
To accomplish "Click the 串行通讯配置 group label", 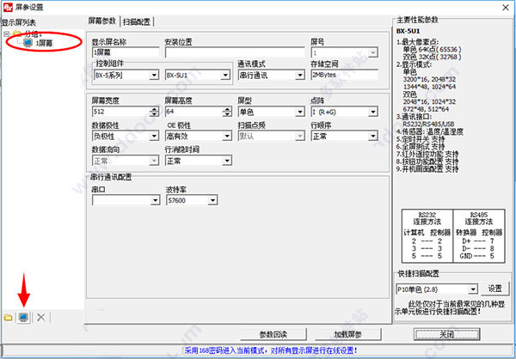I will point(111,177).
